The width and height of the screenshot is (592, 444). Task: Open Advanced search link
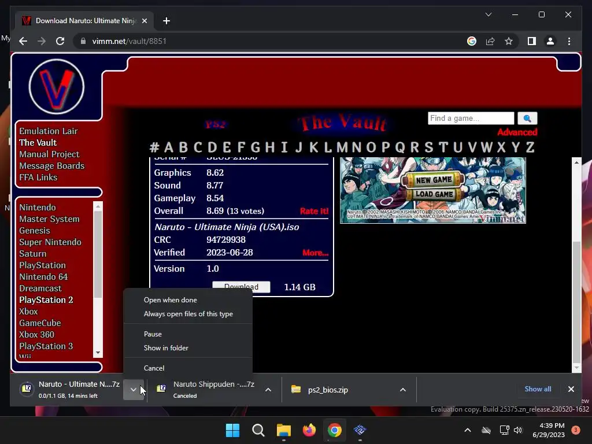tap(517, 132)
